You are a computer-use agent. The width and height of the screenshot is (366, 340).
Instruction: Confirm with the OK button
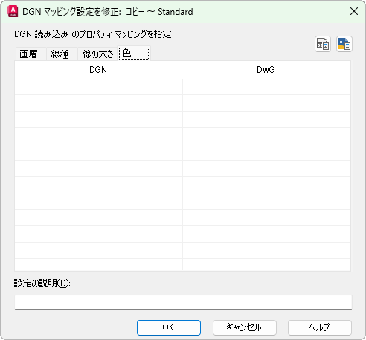point(169,327)
